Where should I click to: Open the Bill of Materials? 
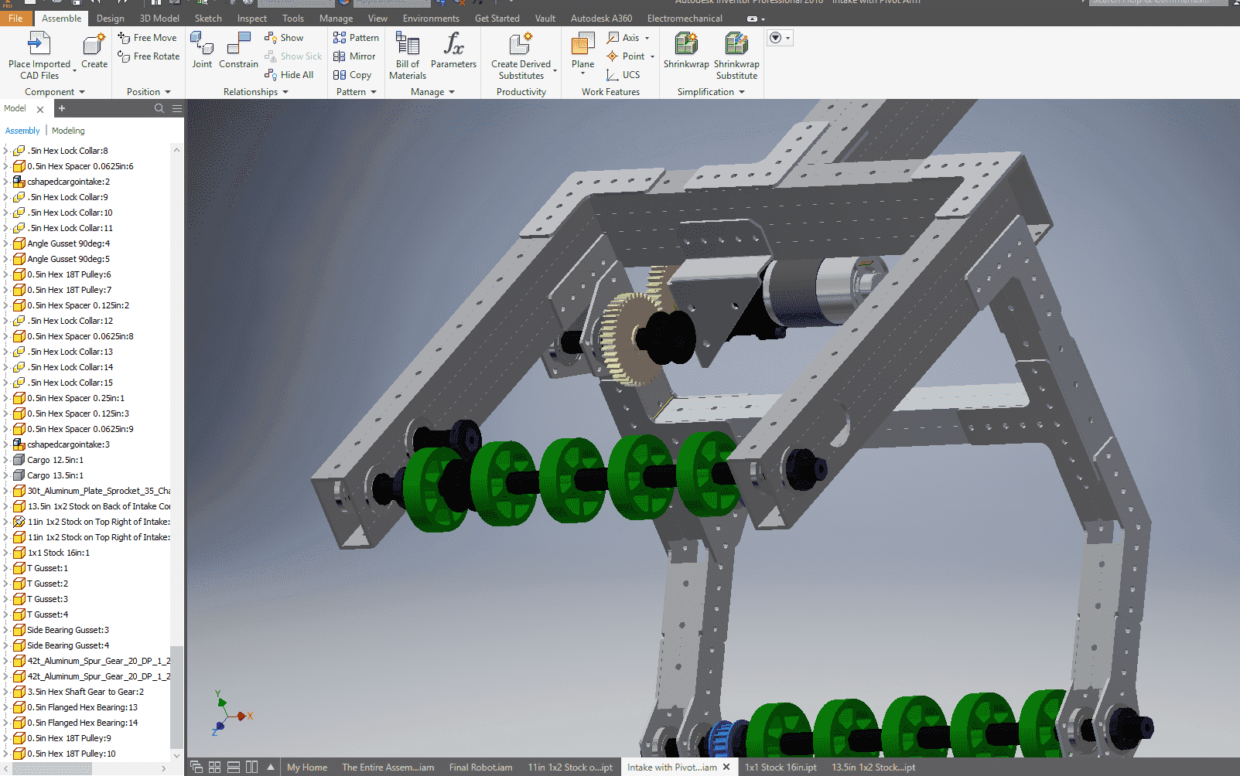click(x=407, y=56)
